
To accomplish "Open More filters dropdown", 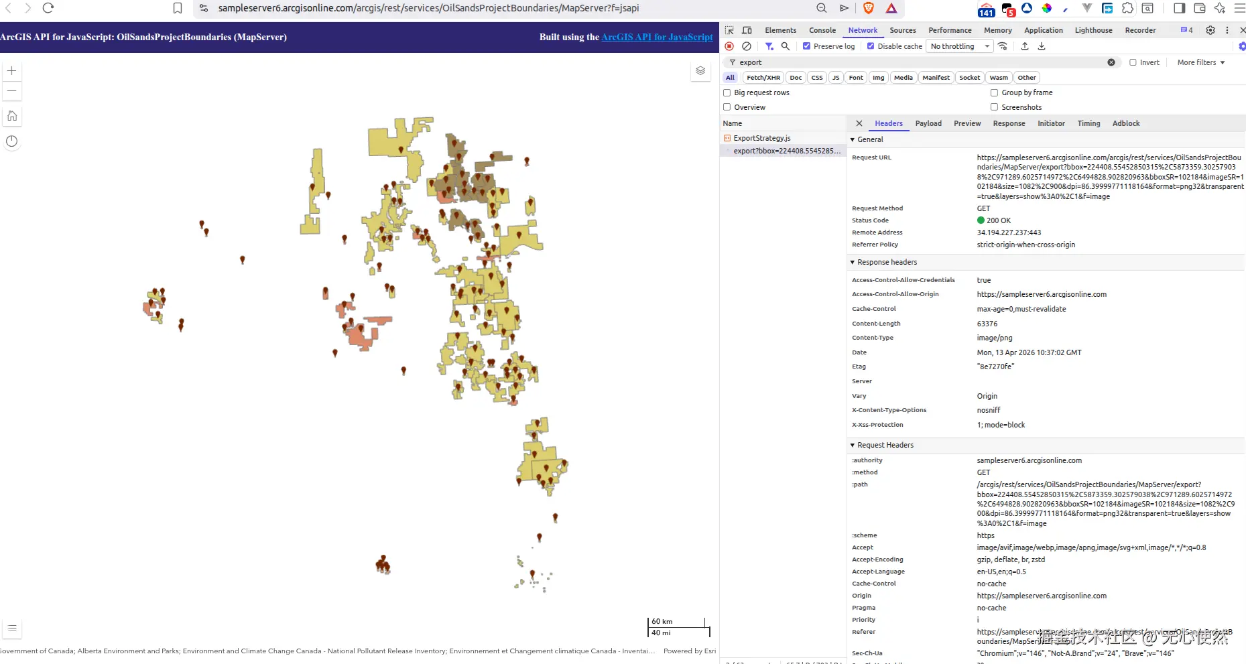I will (x=1201, y=62).
